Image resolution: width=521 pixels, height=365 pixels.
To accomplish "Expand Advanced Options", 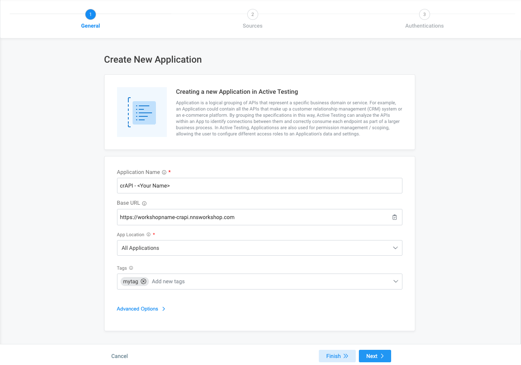I will 141,309.
